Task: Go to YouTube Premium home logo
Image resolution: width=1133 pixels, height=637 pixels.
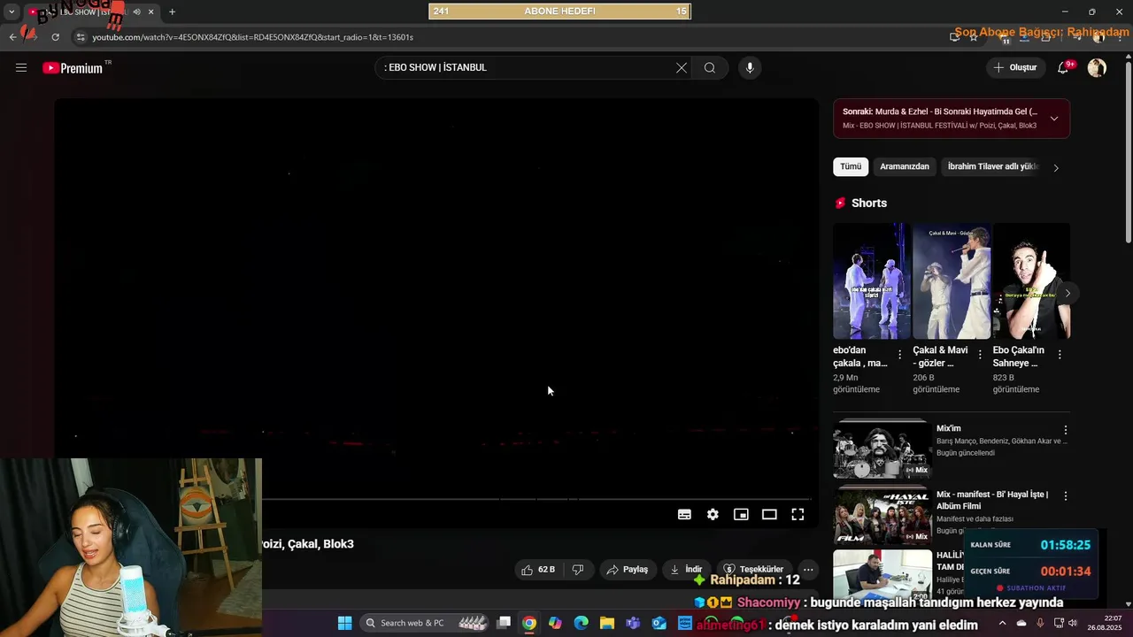Action: [x=73, y=67]
